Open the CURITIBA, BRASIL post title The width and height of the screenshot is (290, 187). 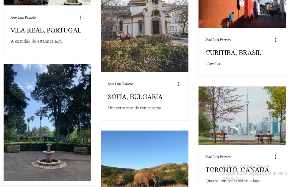(x=233, y=53)
